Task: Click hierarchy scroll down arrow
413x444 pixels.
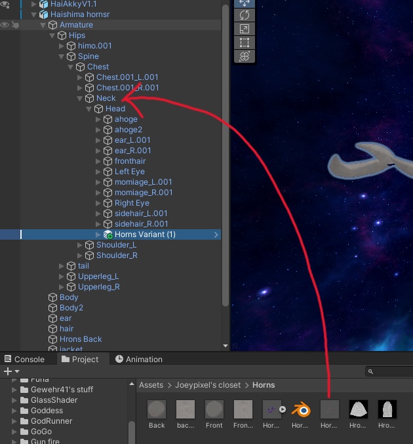Action: pos(226,346)
